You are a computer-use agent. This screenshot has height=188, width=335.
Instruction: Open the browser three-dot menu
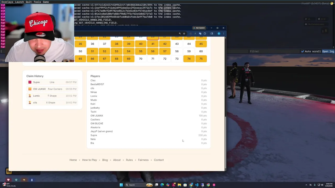[x=223, y=33]
